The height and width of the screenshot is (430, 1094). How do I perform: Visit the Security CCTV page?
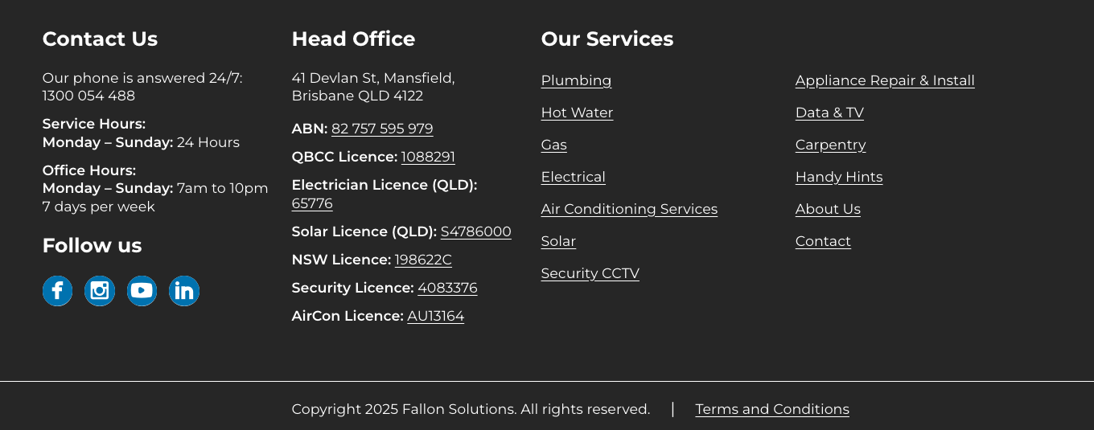click(x=590, y=273)
